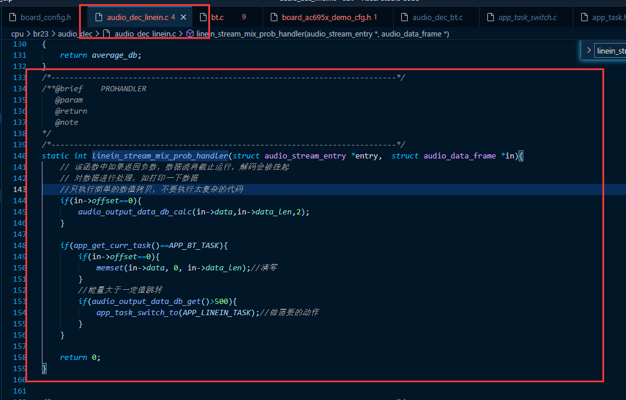Image resolution: width=626 pixels, height=400 pixels.
Task: Click the cpu breadcrumb folder
Action: tap(18, 34)
